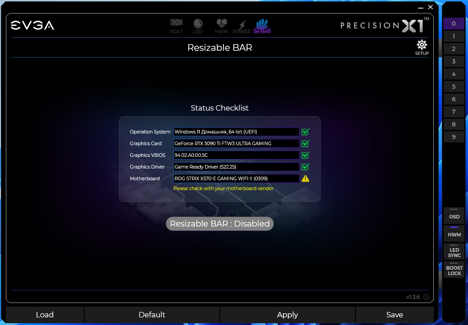Select profile slot 6
The height and width of the screenshot is (325, 468).
454,99
